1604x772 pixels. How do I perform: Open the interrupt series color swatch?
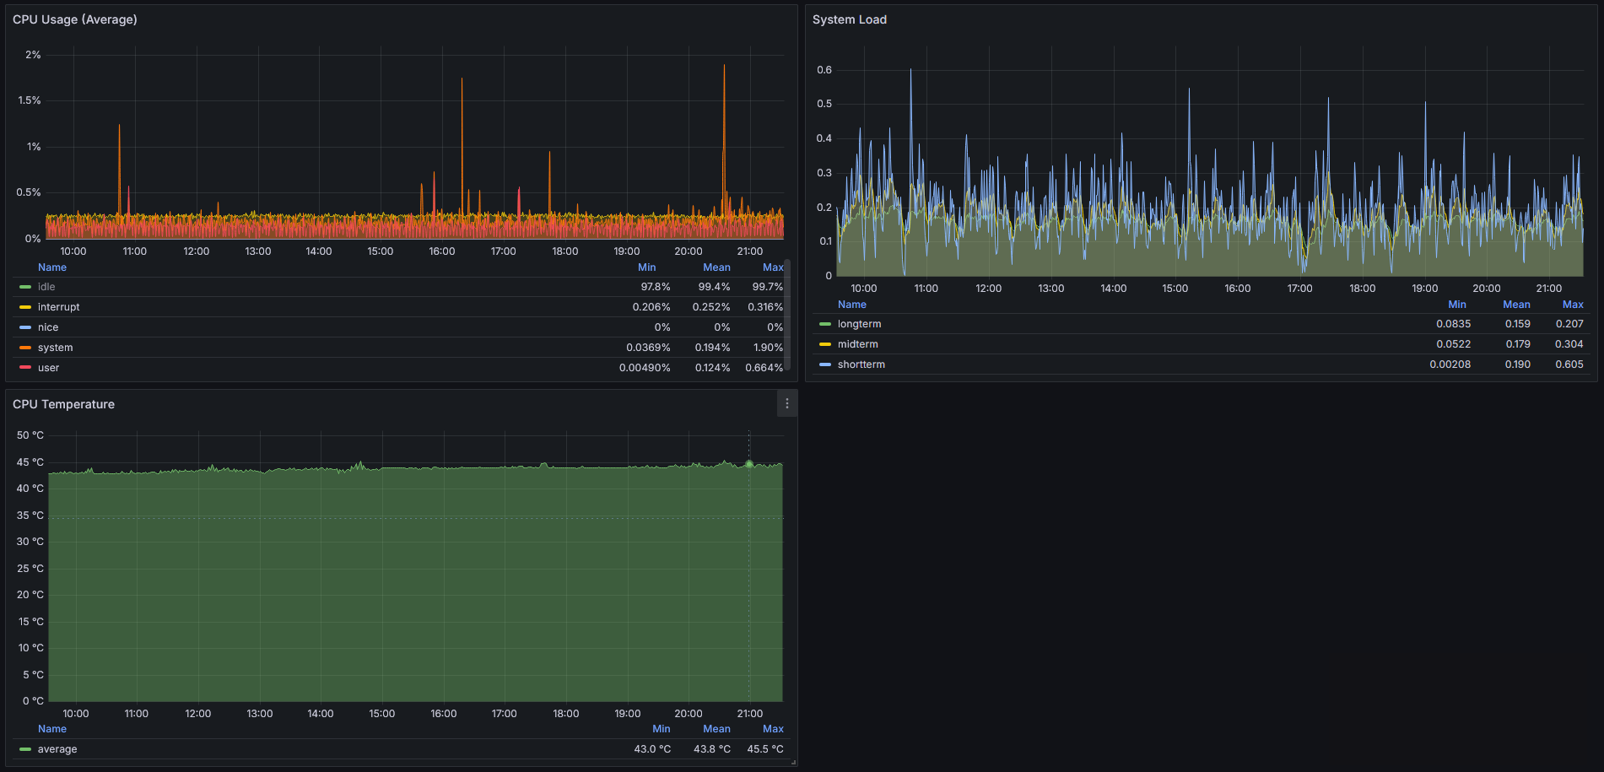point(25,307)
